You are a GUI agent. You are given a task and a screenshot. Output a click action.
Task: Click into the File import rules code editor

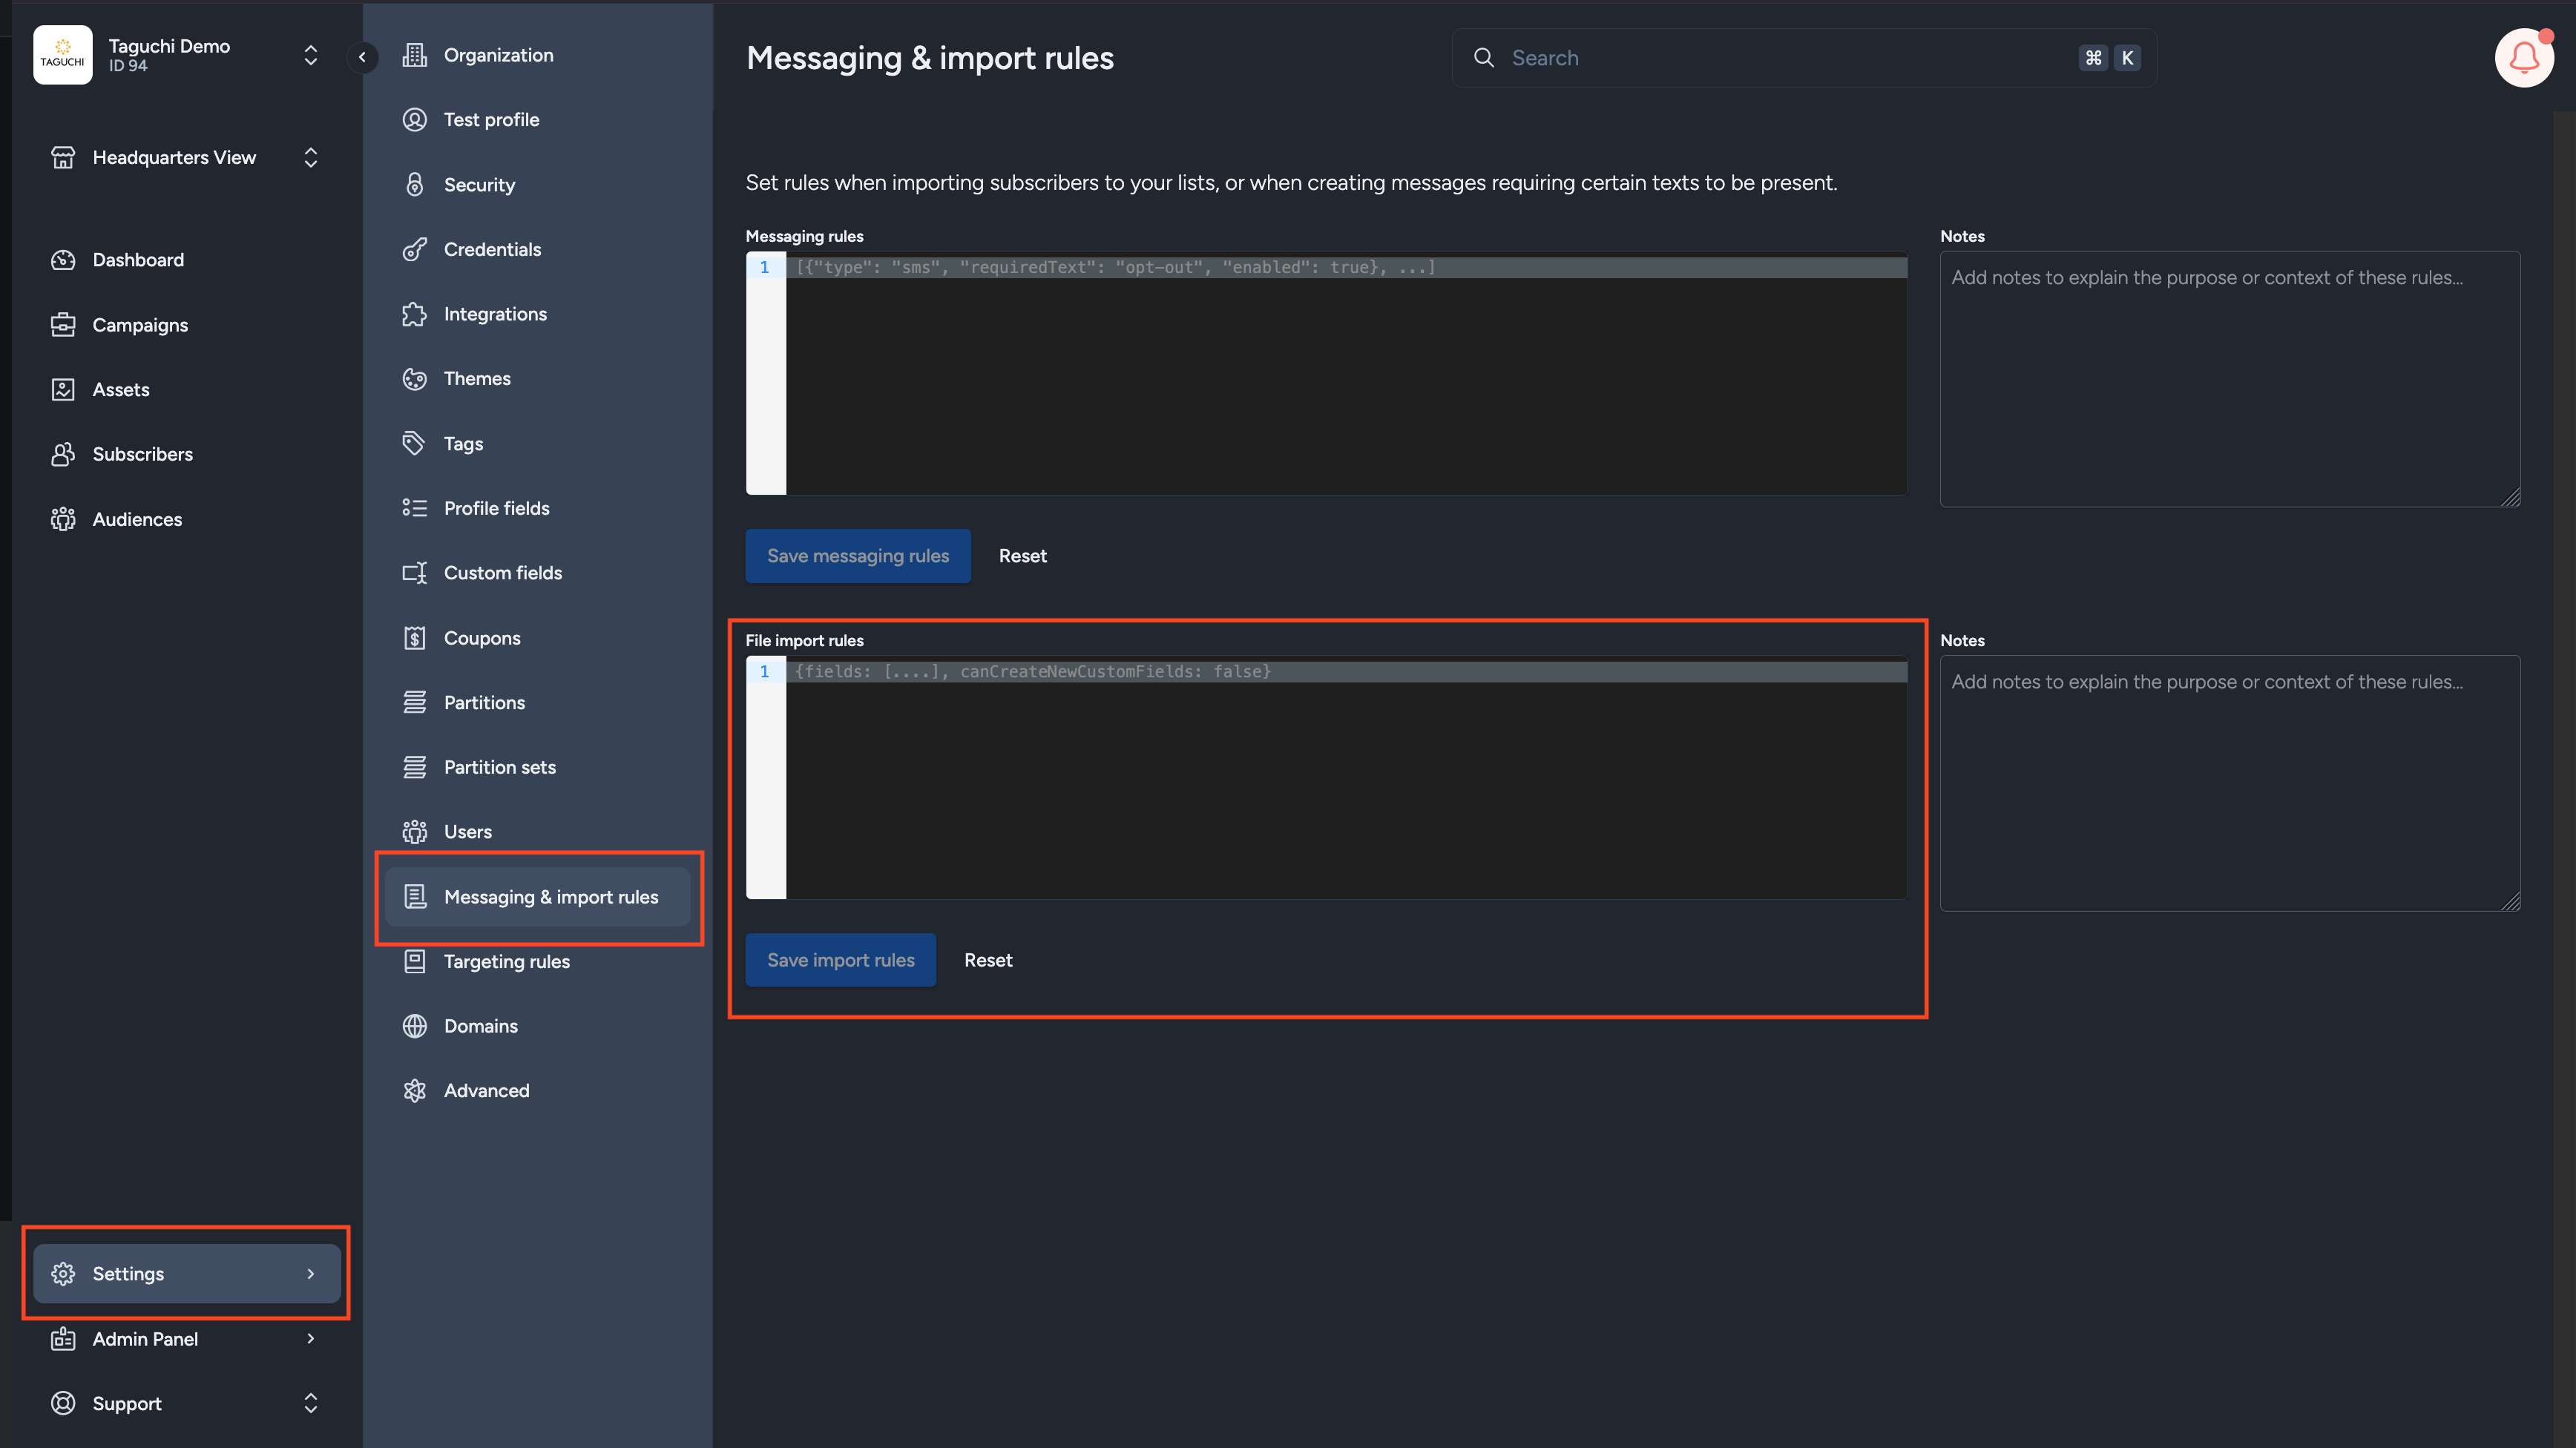tap(1326, 777)
